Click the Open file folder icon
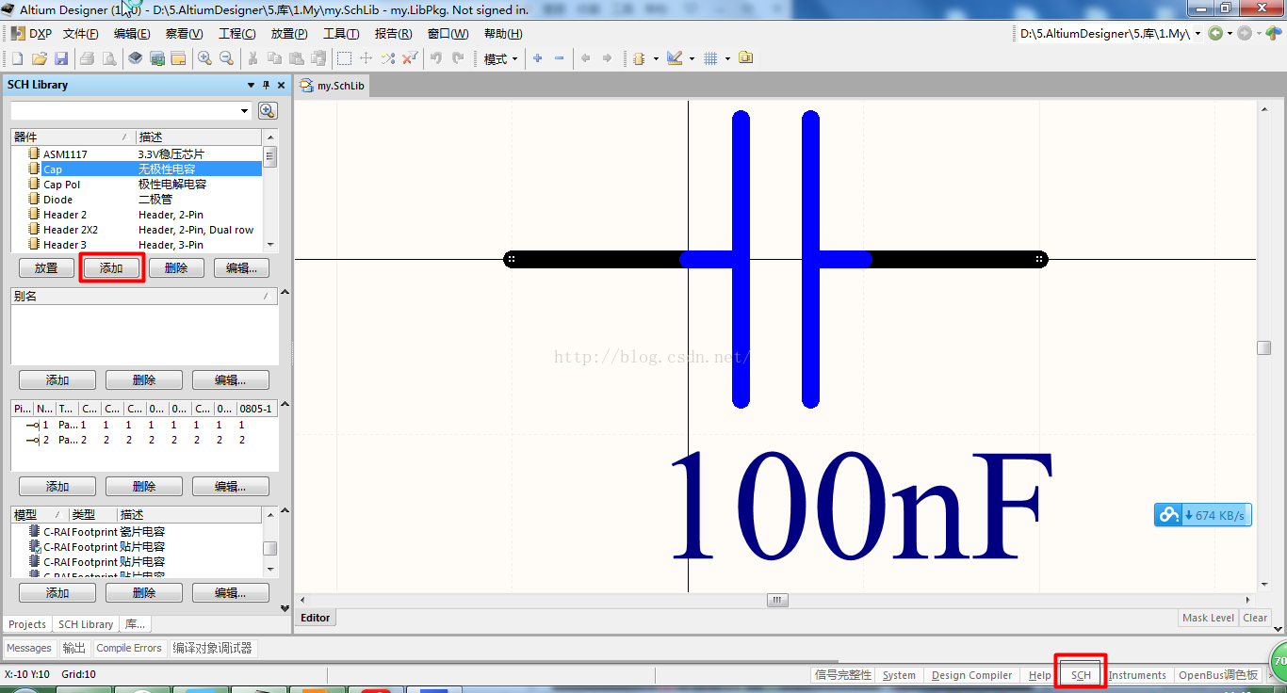This screenshot has height=693, width=1287. (40, 58)
